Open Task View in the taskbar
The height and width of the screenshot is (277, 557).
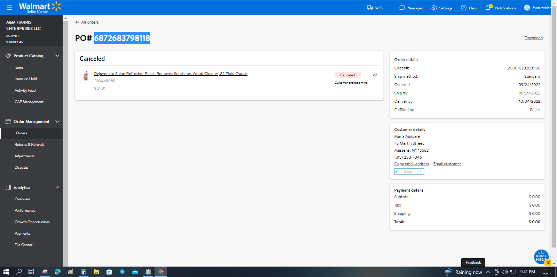tap(31, 272)
